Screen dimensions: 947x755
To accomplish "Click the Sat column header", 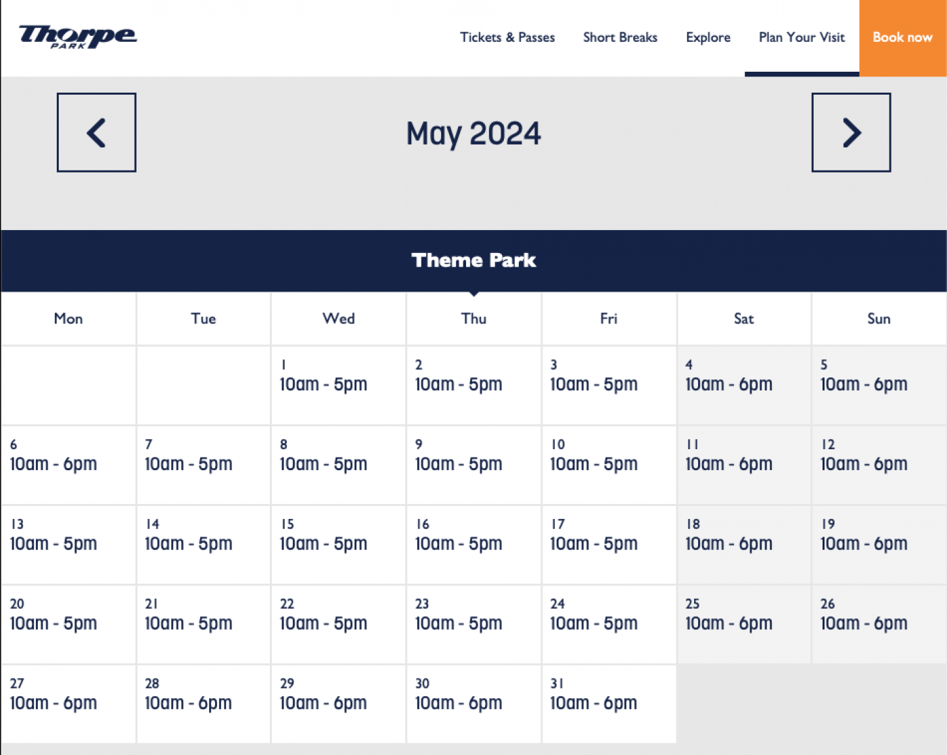I will pyautogui.click(x=743, y=319).
